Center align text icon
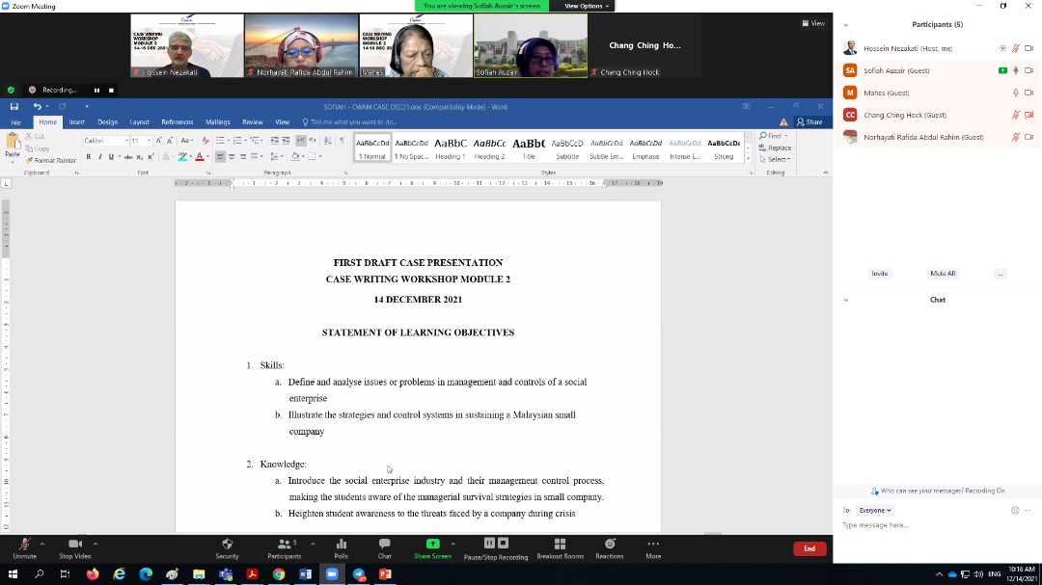 coord(232,157)
